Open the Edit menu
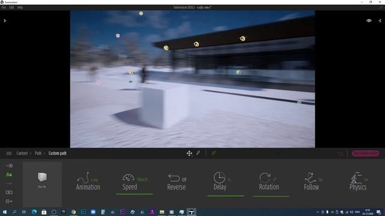385x216 pixels. tap(11, 7)
